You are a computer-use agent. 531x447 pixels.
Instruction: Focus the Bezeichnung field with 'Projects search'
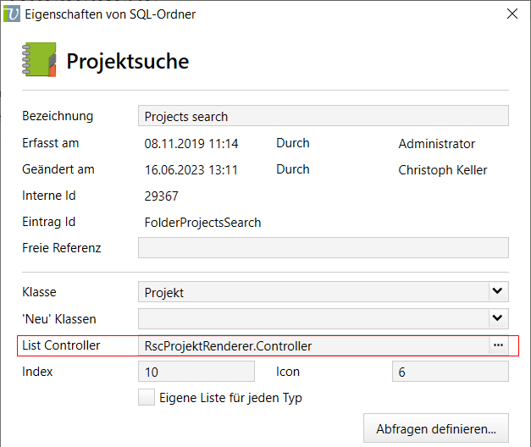click(x=323, y=116)
